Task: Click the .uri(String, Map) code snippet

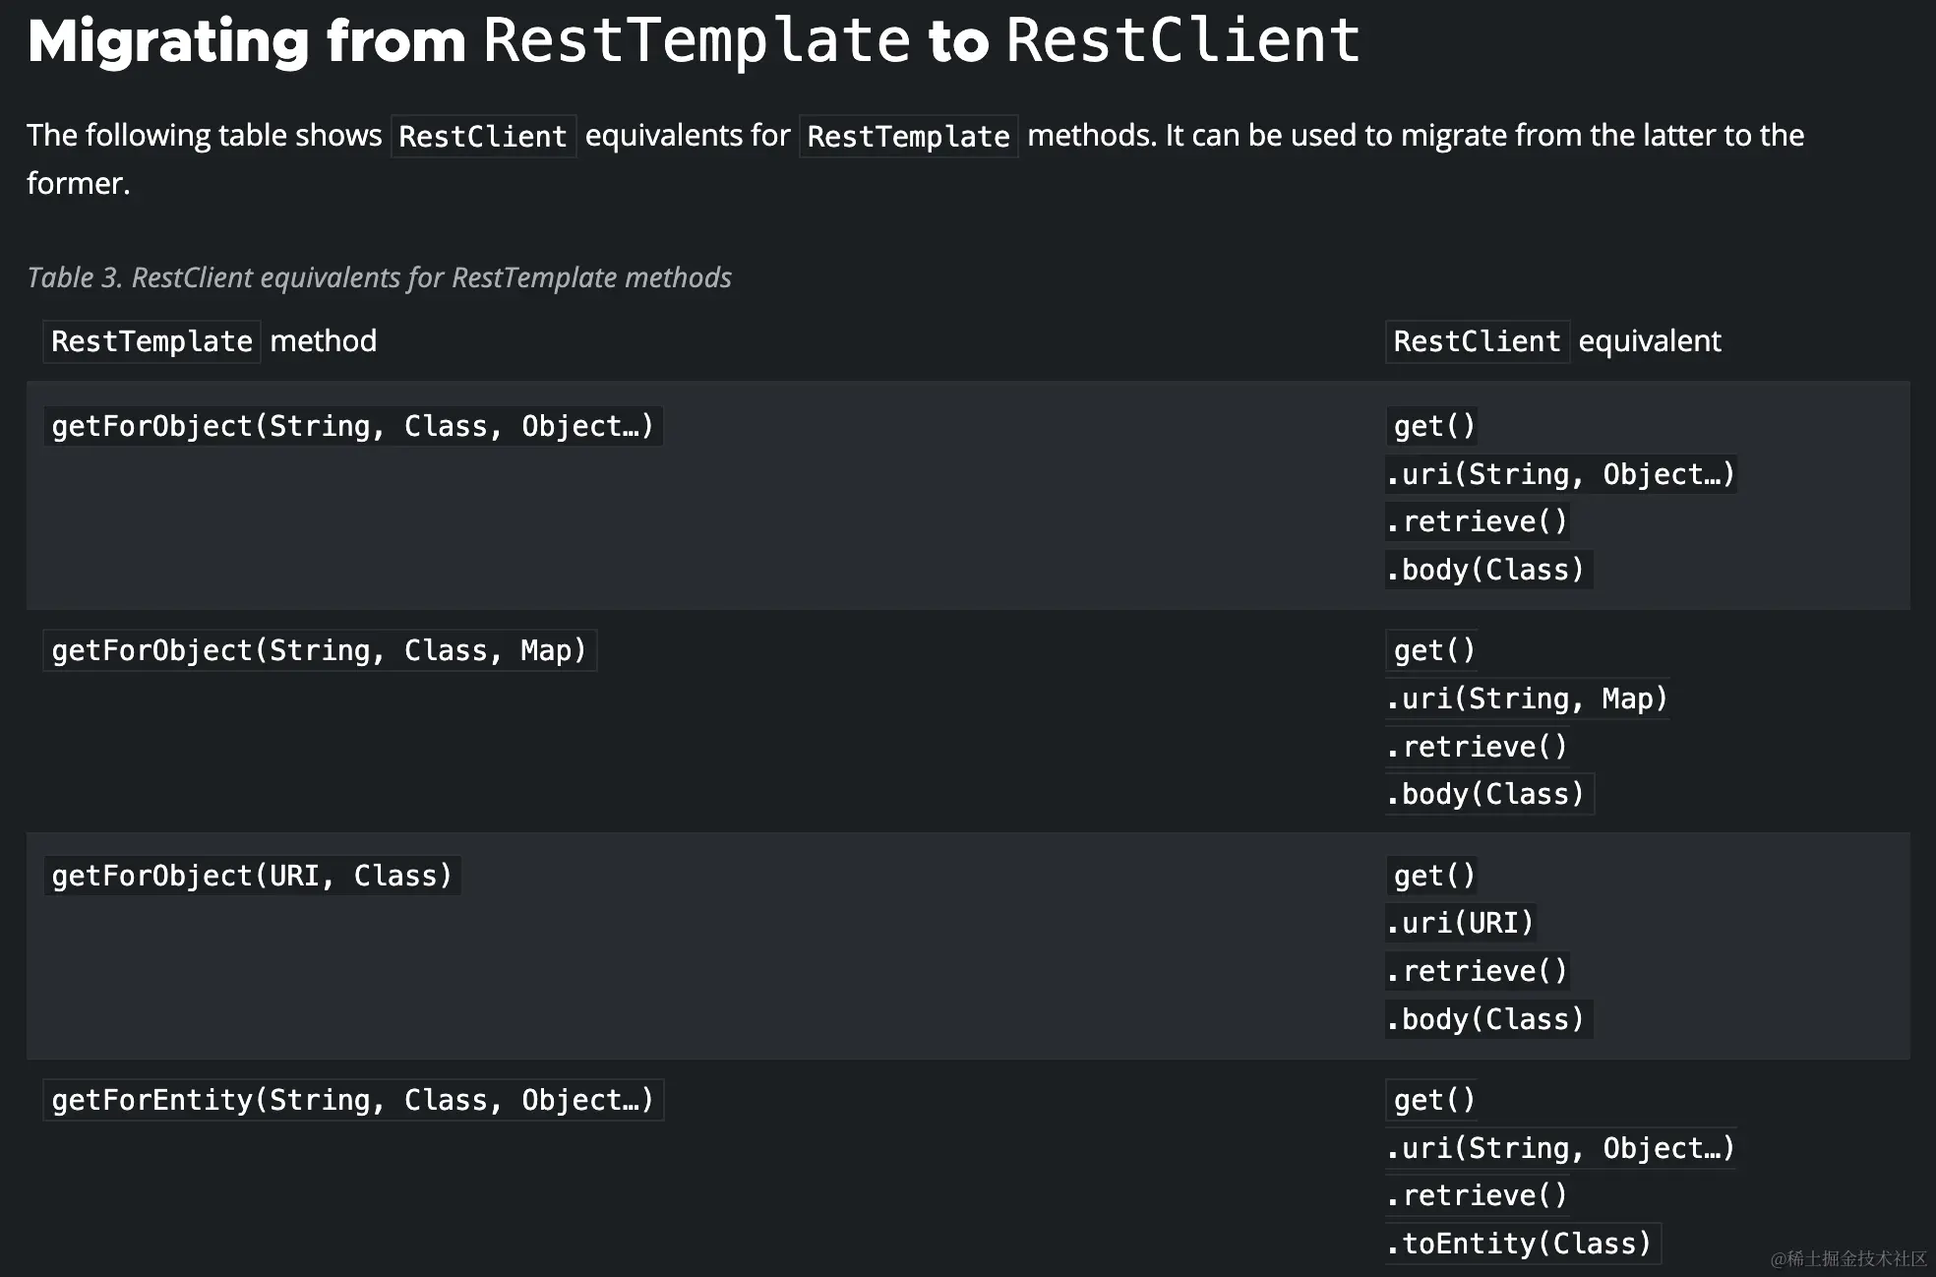Action: coord(1527,699)
